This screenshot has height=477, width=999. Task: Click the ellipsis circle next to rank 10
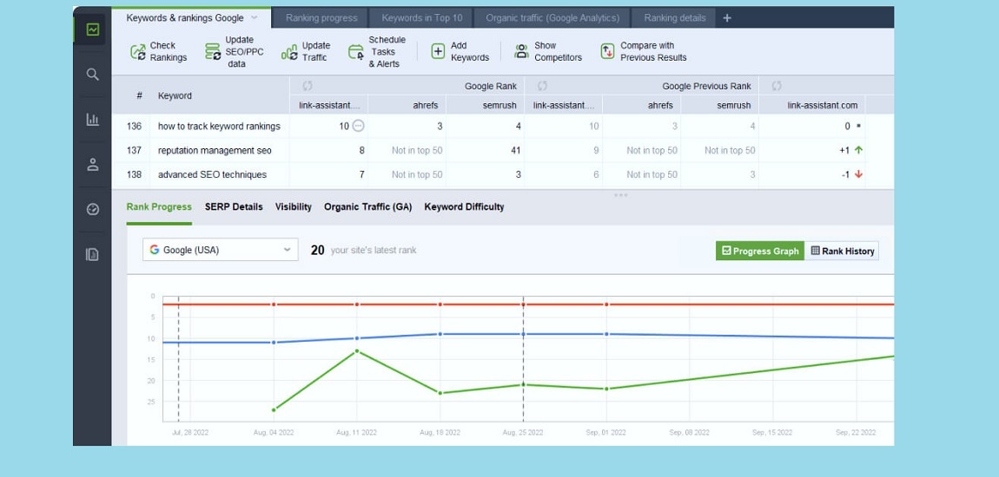358,126
